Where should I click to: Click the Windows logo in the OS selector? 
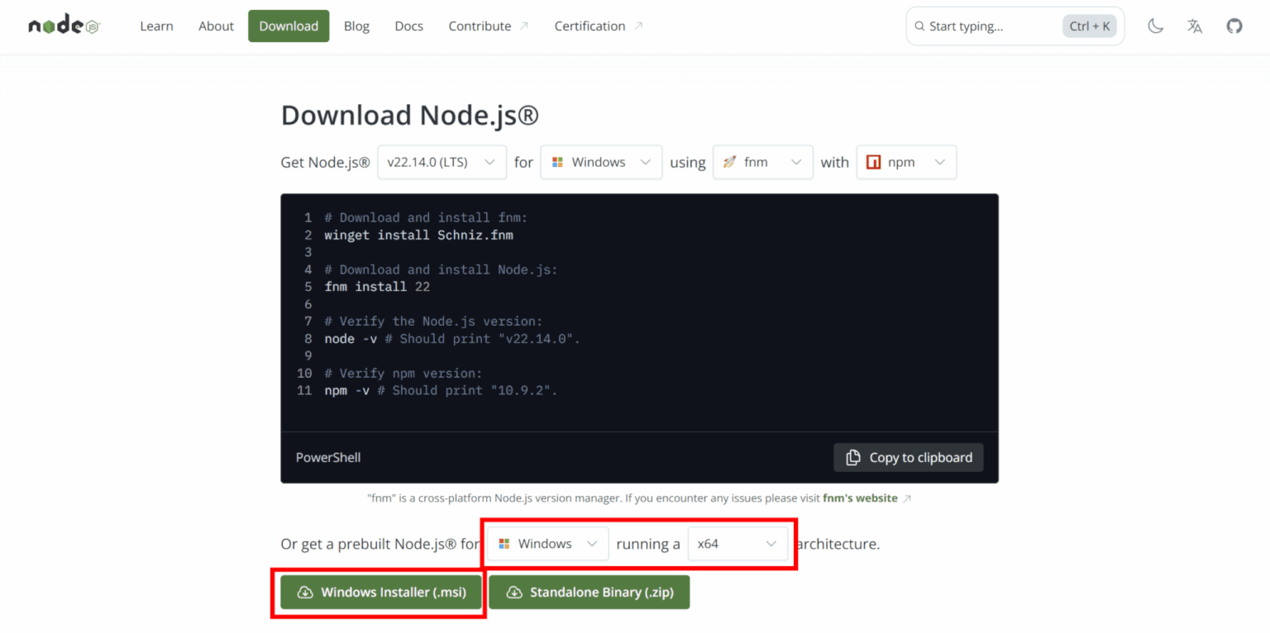558,162
